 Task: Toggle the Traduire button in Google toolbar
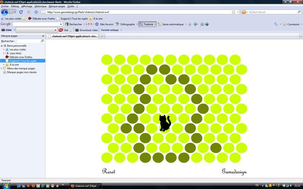point(147,24)
